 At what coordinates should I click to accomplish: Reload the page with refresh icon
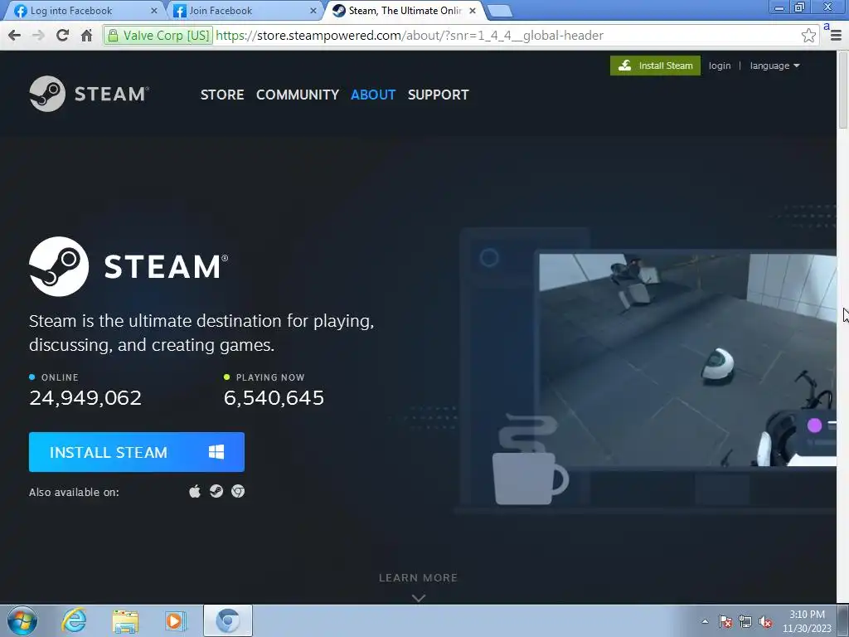pos(62,36)
